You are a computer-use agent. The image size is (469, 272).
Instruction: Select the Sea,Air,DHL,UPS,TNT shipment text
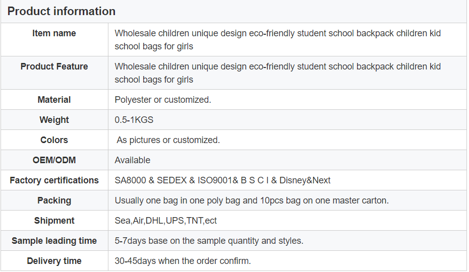point(165,221)
